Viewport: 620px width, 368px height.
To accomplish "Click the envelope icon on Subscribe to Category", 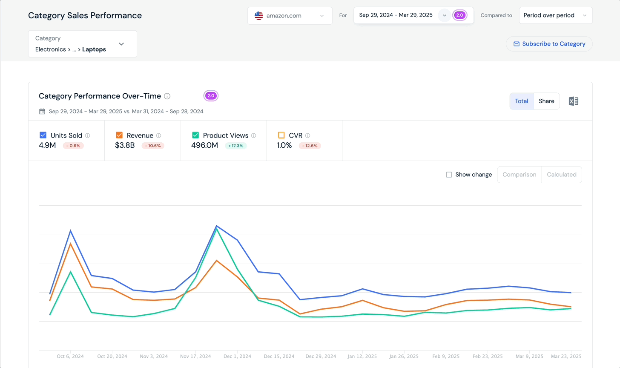I will tap(517, 44).
